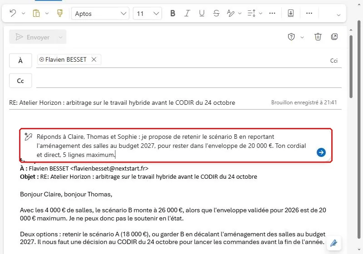Click the text styles pen icon
Image resolution: width=363 pixels, height=254 pixels.
pyautogui.click(x=231, y=14)
